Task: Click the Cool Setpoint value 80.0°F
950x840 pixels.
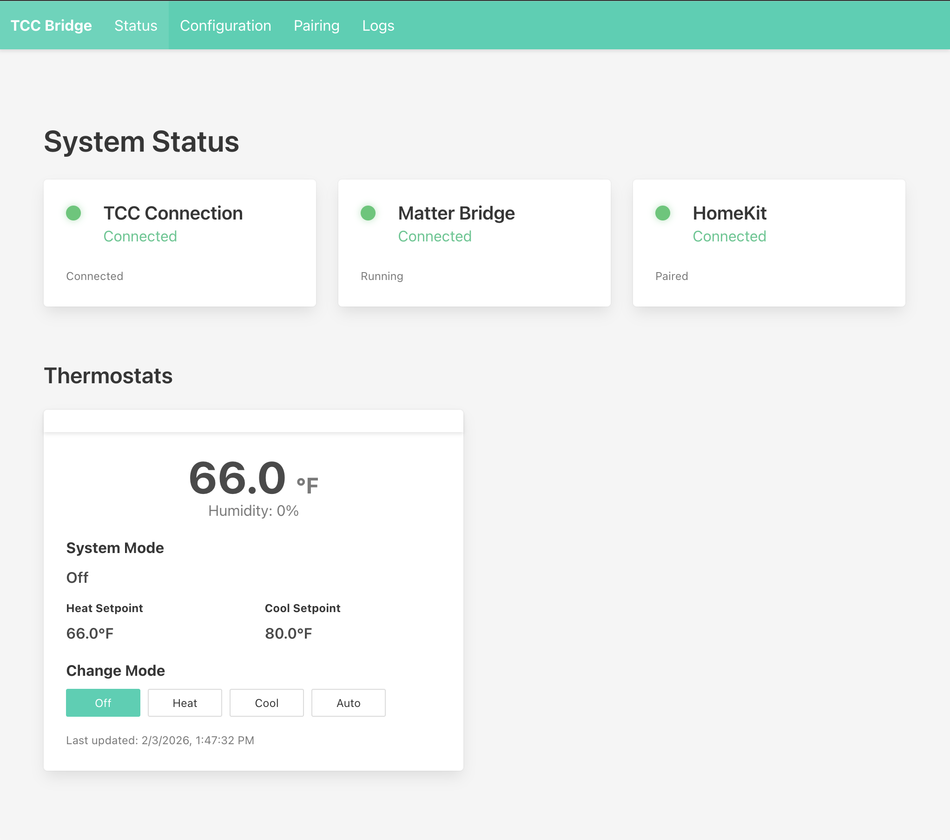Action: (x=288, y=633)
